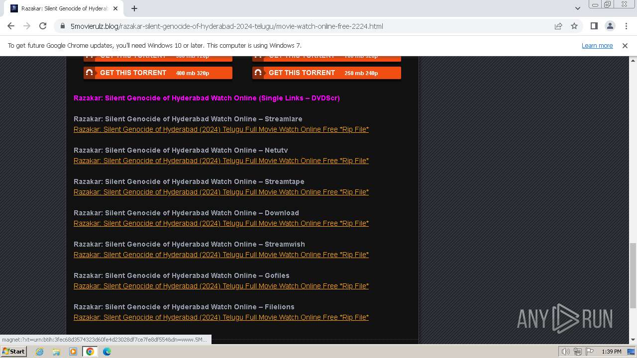Select the pink Single Links DVDScr heading

point(207,98)
